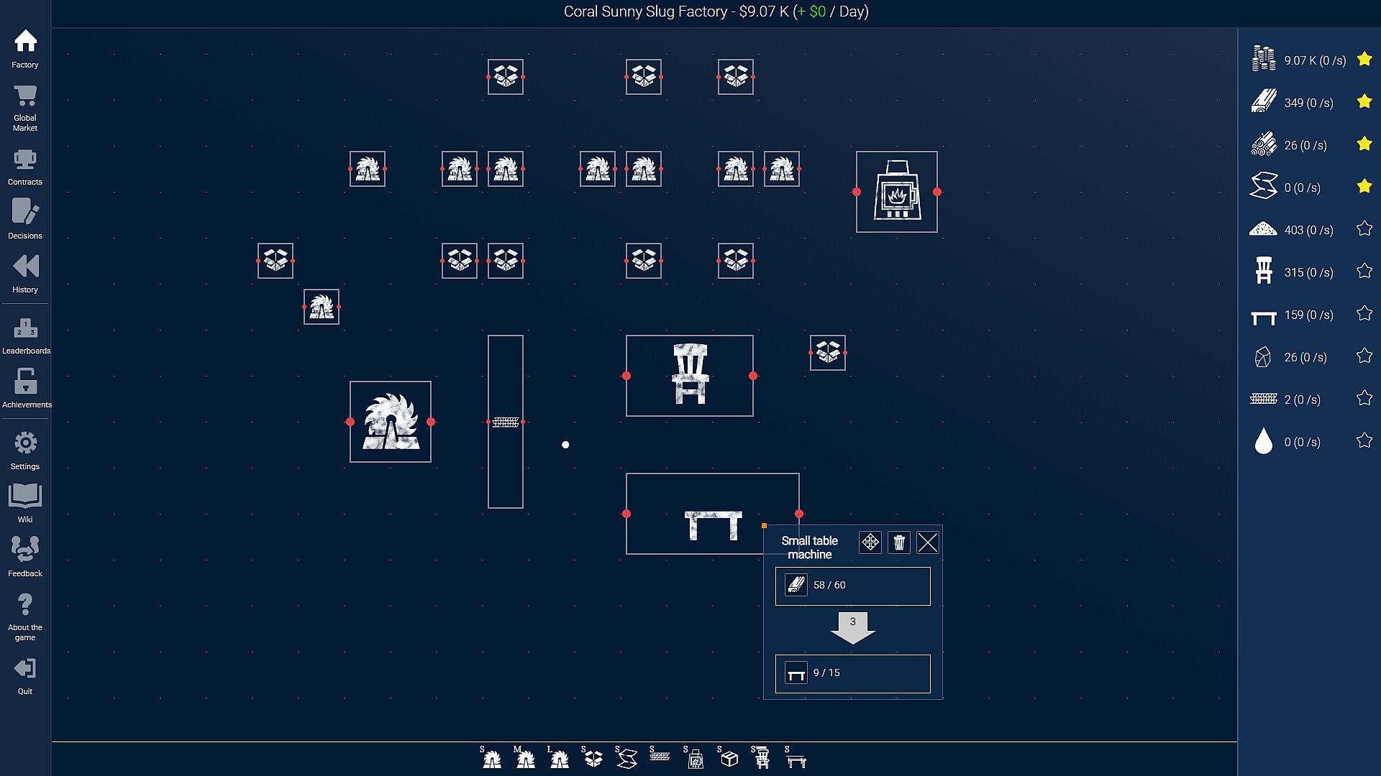Select the small furnace build tool
The width and height of the screenshot is (1381, 776).
click(x=694, y=758)
